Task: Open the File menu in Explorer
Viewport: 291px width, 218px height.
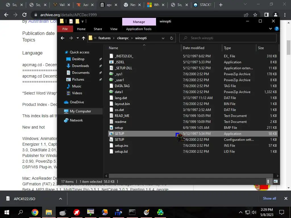Action: (65, 29)
